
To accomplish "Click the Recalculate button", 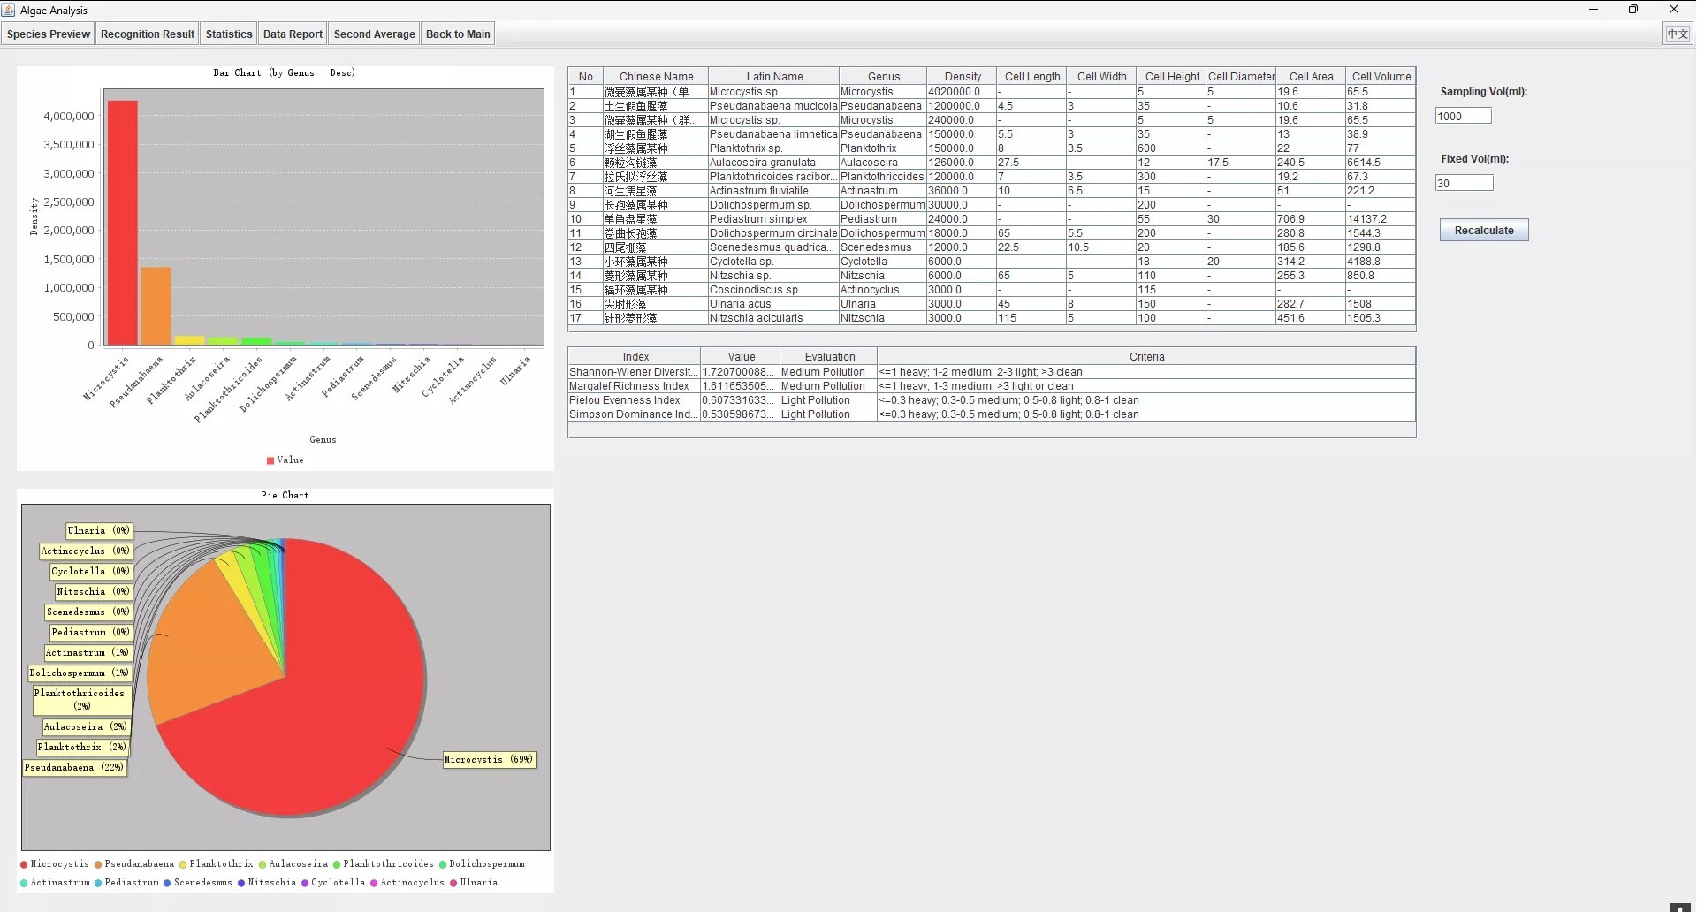I will point(1484,231).
